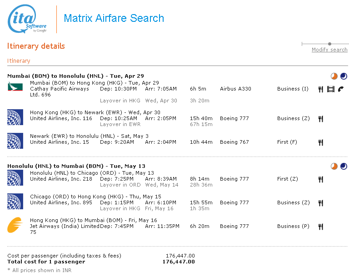The height and width of the screenshot is (273, 349).
Task: Click the ITA Software logo
Action: point(27,20)
